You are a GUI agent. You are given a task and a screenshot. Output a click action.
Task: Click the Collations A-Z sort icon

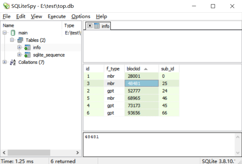pos(13,62)
